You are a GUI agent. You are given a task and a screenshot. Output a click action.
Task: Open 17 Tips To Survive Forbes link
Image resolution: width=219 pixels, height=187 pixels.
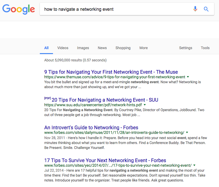(x=105, y=160)
